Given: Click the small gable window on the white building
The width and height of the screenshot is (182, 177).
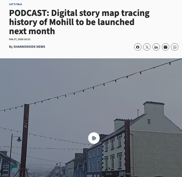Looking at the screenshot, I should [x=149, y=122].
